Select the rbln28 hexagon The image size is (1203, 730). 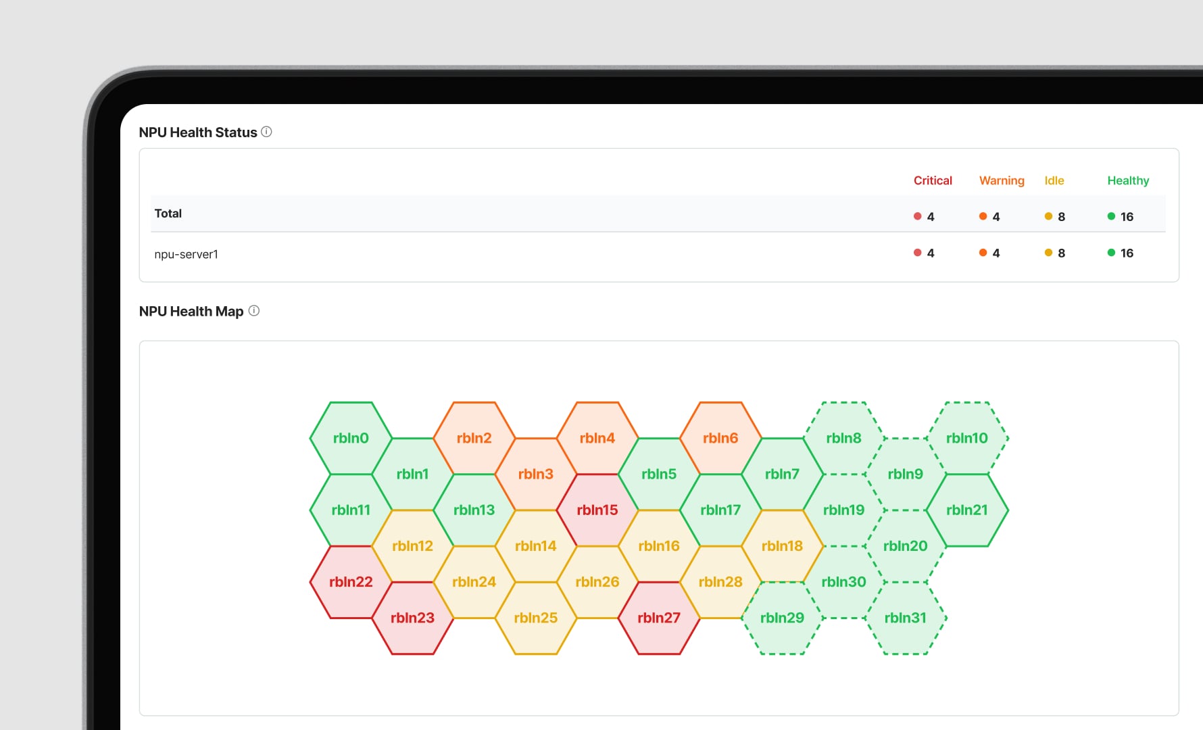click(720, 581)
